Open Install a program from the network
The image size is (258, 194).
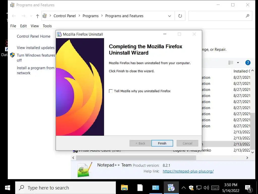(x=36, y=70)
